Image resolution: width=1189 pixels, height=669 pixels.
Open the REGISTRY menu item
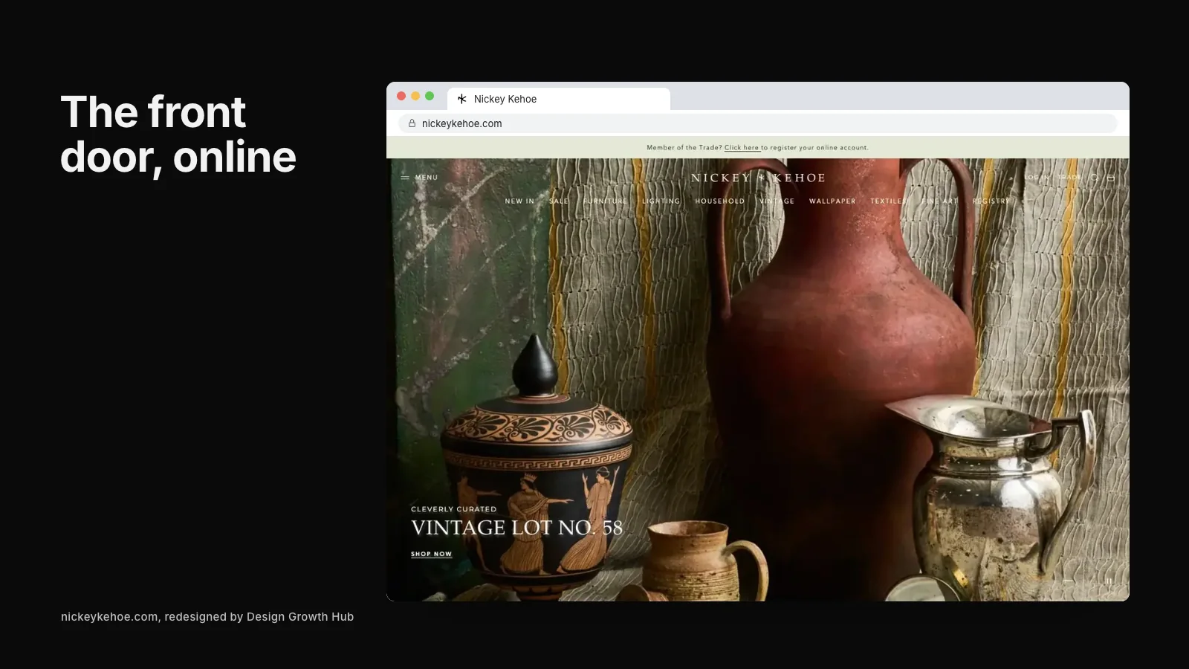pyautogui.click(x=991, y=201)
